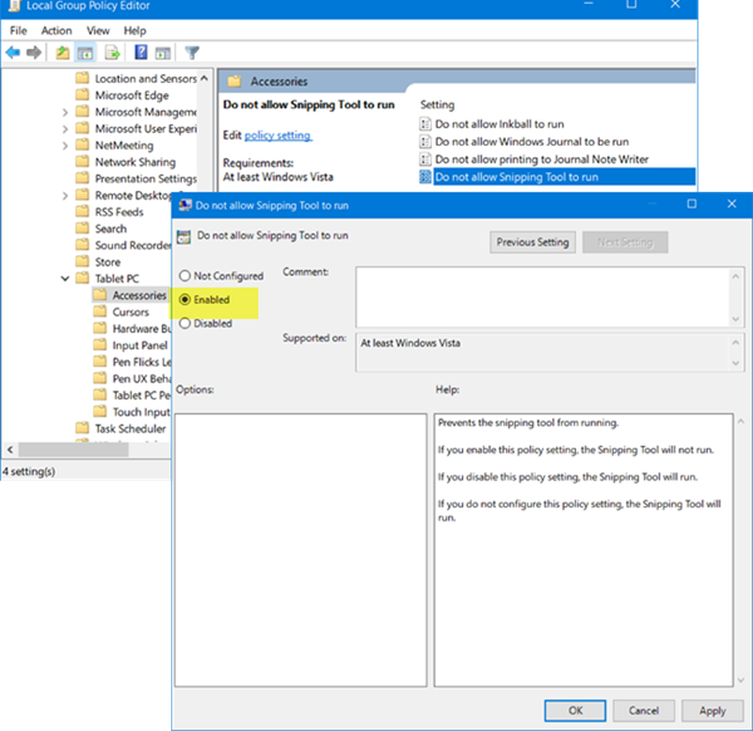Click the folder icon next to Task Scheduler
Image resolution: width=753 pixels, height=731 pixels.
[83, 428]
